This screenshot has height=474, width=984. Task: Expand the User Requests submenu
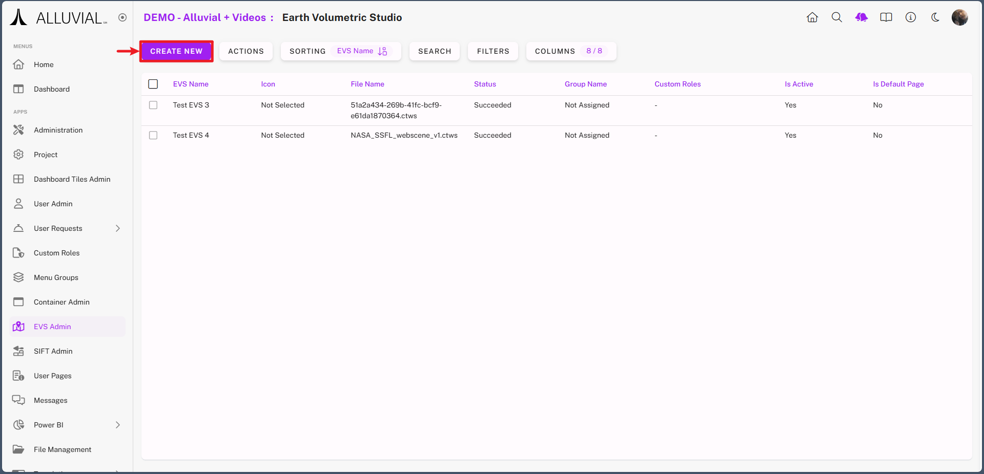(118, 228)
